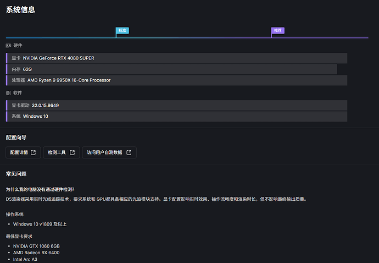Click Windows 10 v1809 及以上 list item
Screen dimensions: 379x263
coord(40,224)
